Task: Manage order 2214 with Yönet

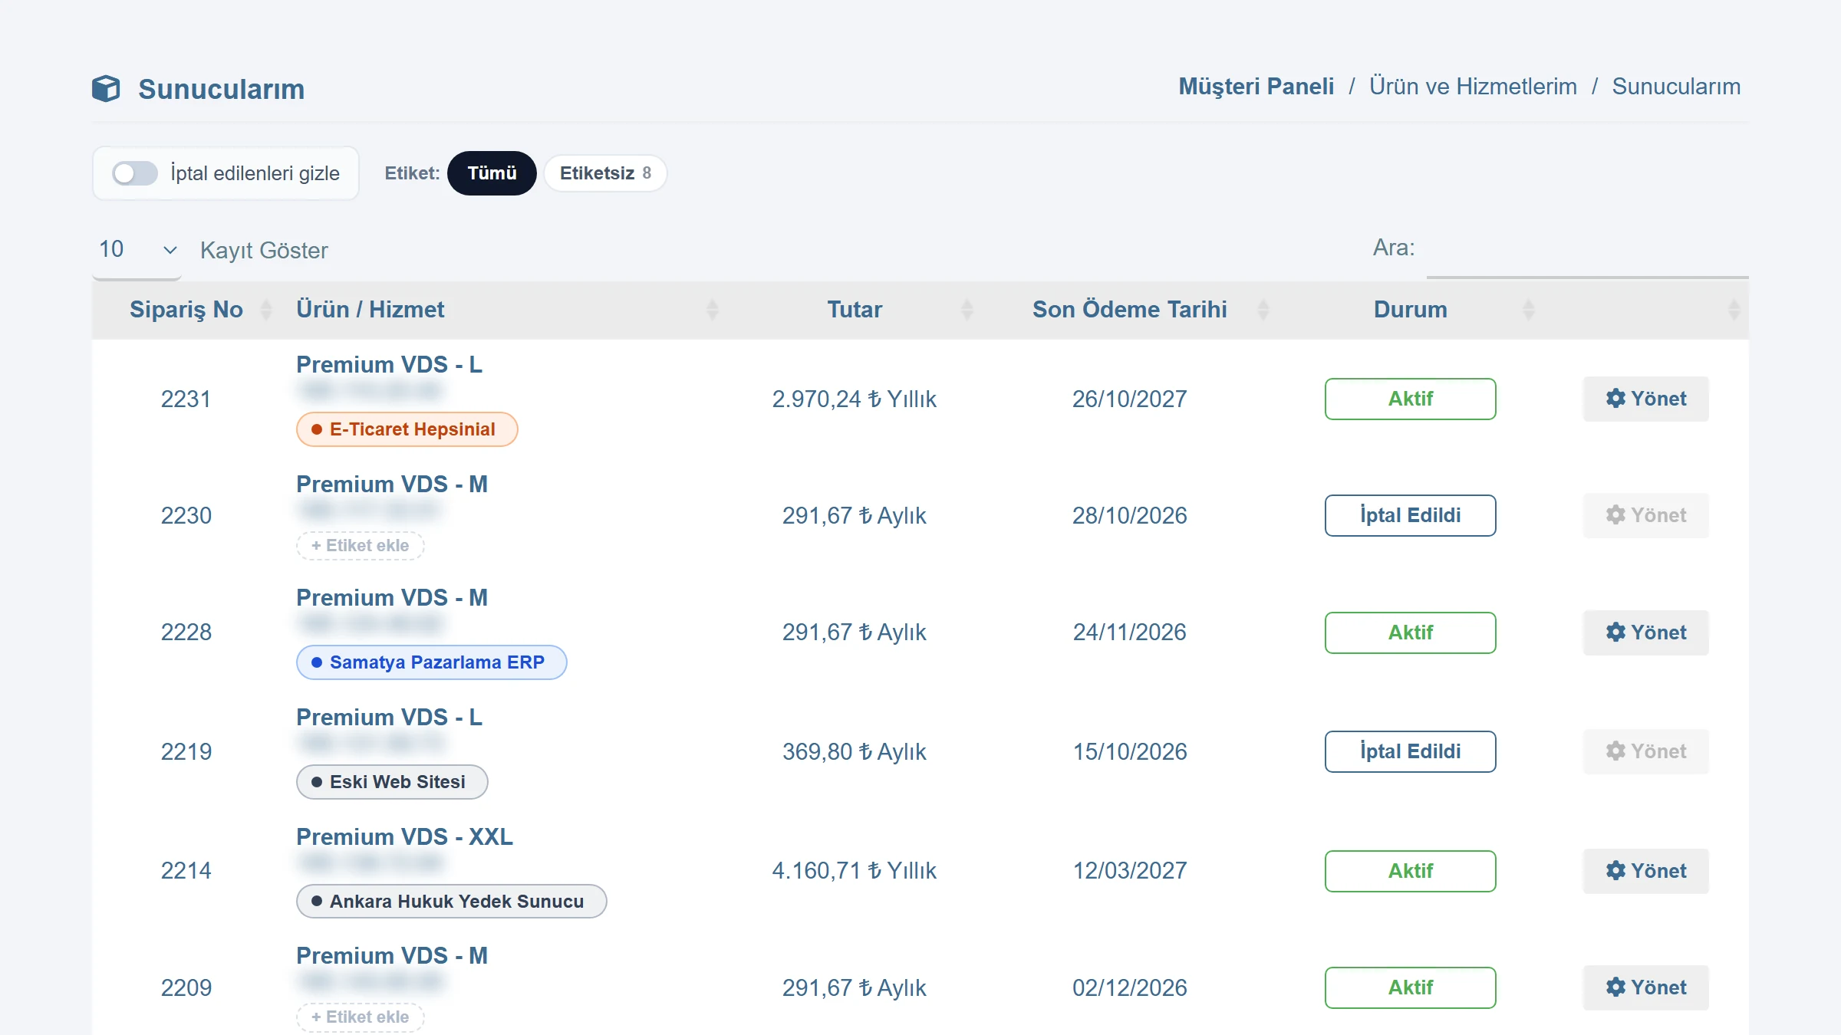Action: pos(1645,871)
